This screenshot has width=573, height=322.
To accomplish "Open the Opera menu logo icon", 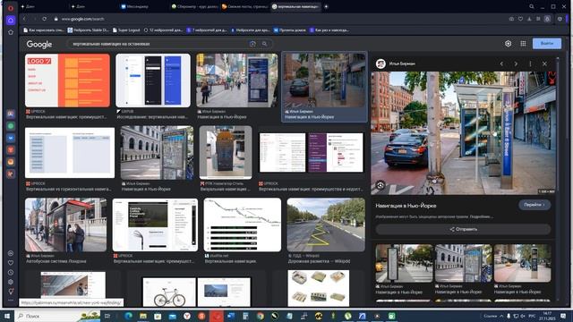I will (x=11, y=8).
